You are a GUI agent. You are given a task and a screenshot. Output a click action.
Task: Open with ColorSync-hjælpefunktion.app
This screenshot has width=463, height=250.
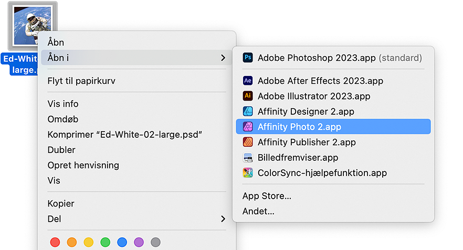coord(333,172)
